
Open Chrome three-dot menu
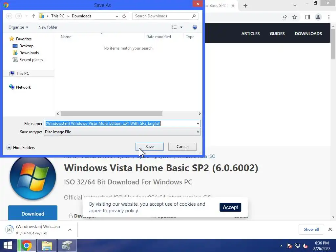329,17
